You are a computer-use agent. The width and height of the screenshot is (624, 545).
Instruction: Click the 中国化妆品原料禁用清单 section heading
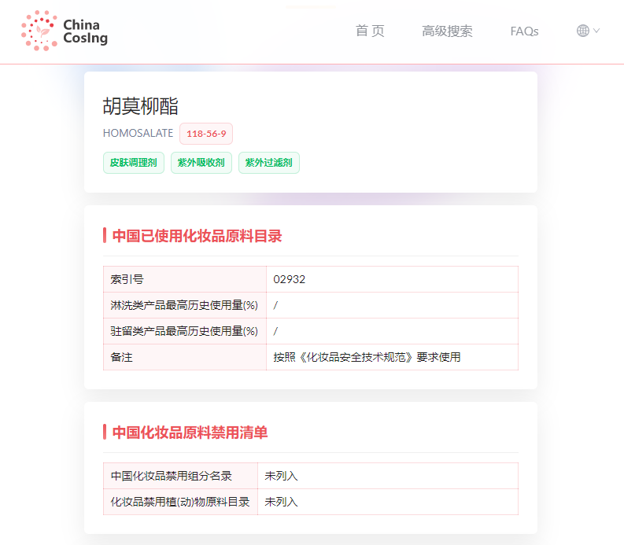pyautogui.click(x=190, y=432)
